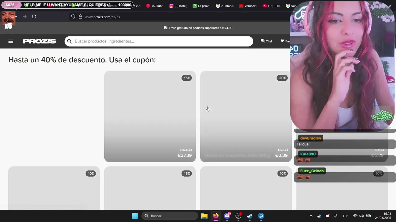Click the green gem pile on webcam
The width and height of the screenshot is (396, 222).
[x=382, y=116]
